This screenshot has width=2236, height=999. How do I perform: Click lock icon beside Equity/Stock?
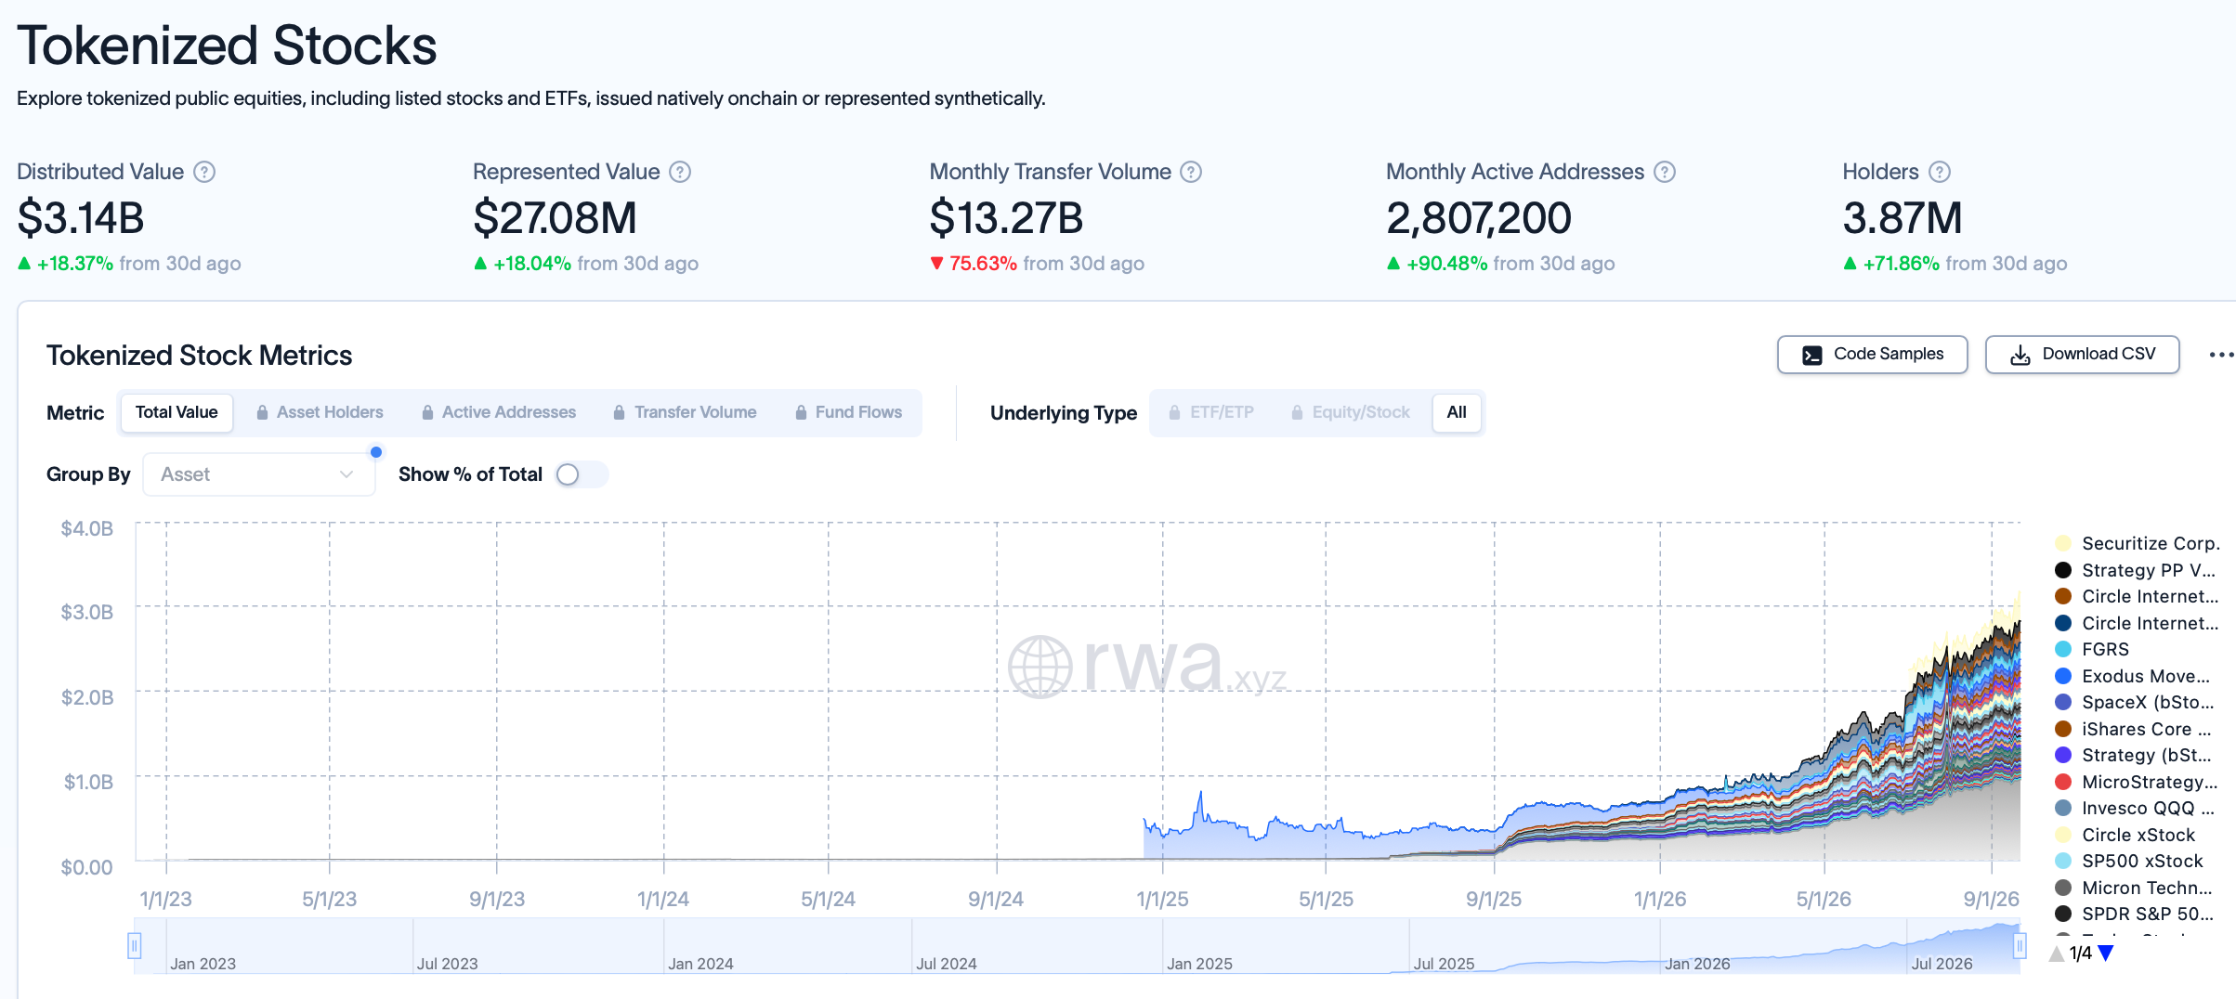click(1297, 412)
